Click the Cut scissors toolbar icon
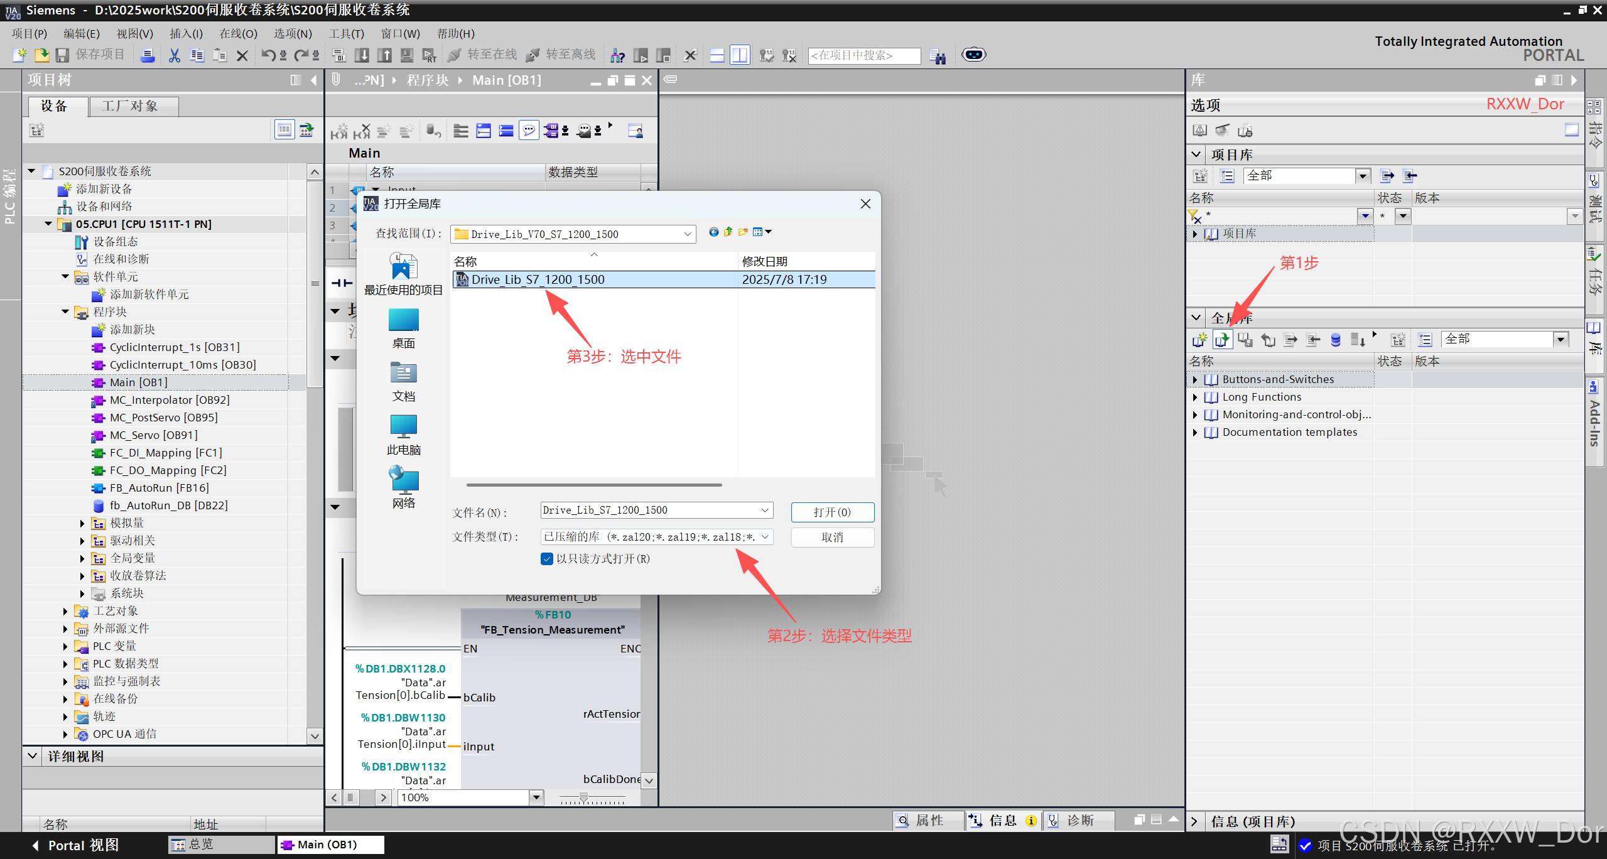The width and height of the screenshot is (1607, 859). [174, 55]
